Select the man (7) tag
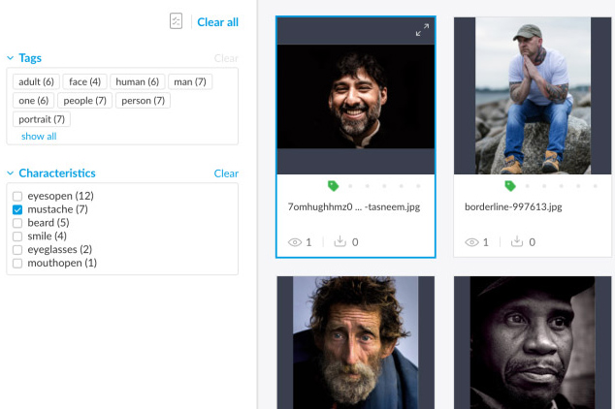This screenshot has height=409, width=615. click(190, 81)
